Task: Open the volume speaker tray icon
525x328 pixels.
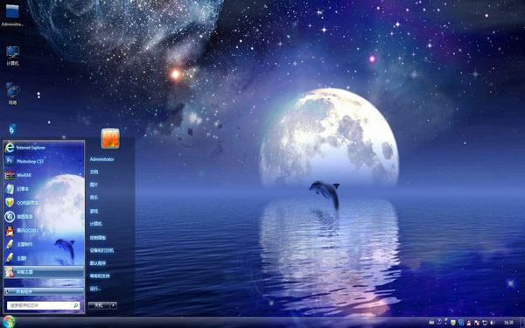Action: click(x=493, y=323)
